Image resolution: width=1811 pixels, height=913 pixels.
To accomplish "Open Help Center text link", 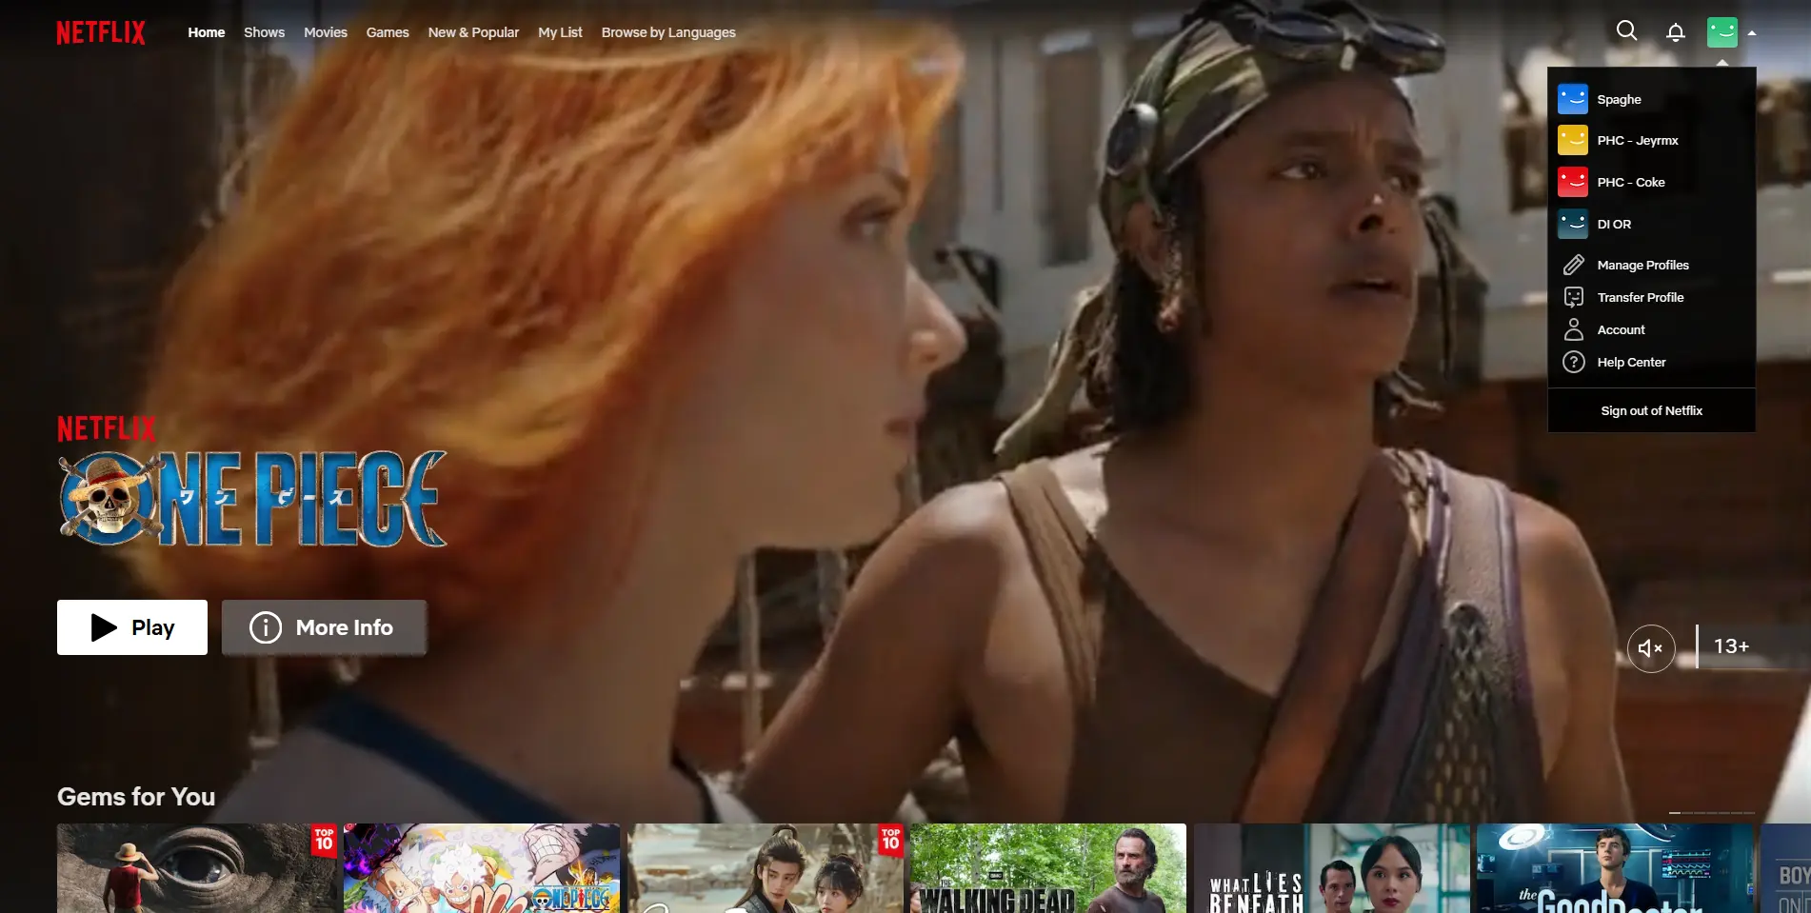I will (x=1632, y=362).
